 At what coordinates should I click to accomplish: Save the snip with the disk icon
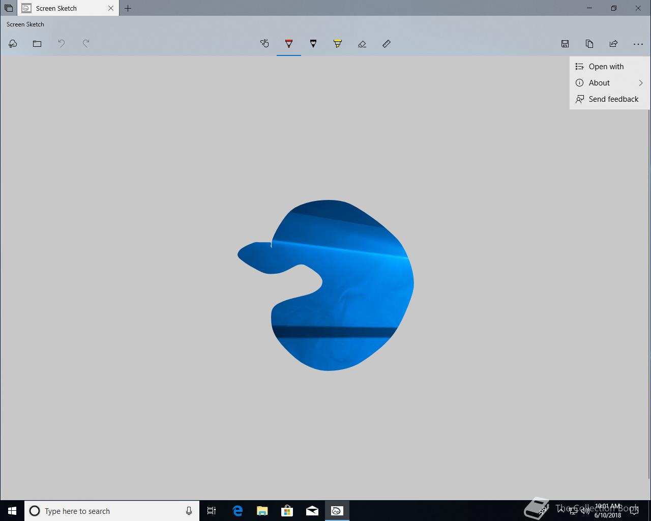tap(565, 44)
